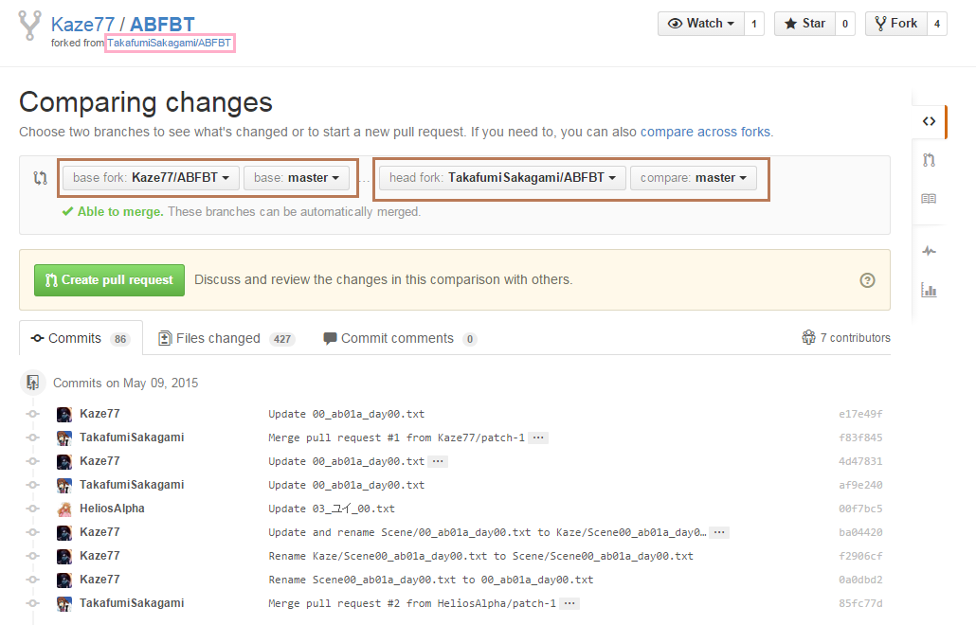976x625 pixels.
Task: Open the stargazers count 0
Action: (x=844, y=24)
